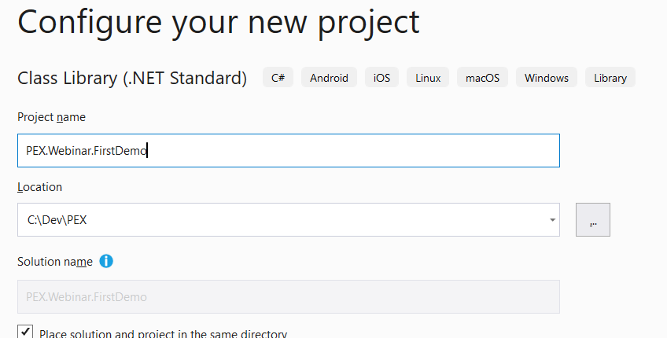Select the Android platform tag
The image size is (667, 338).
click(329, 78)
